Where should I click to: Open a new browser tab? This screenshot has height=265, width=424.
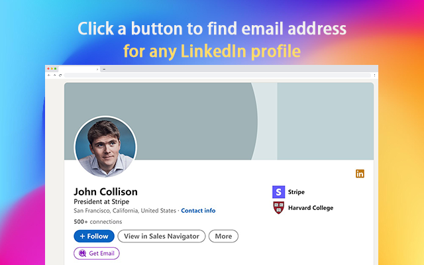[x=104, y=69]
